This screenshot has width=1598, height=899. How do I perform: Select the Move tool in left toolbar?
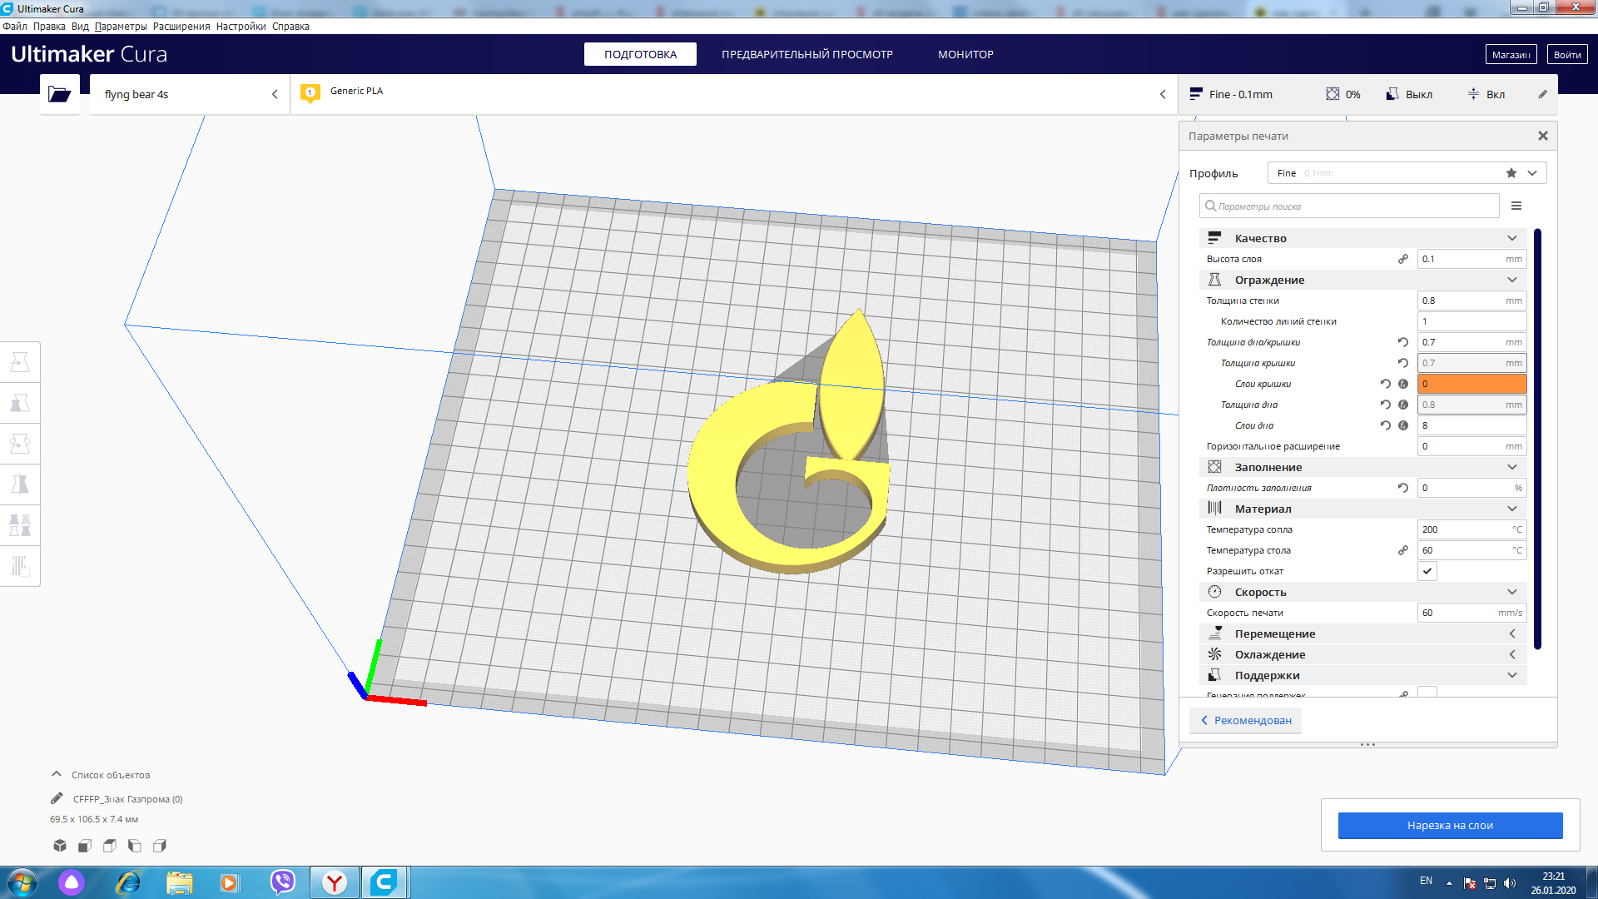[20, 362]
